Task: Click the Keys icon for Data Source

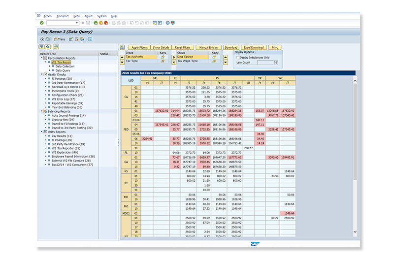Action: 214,57
